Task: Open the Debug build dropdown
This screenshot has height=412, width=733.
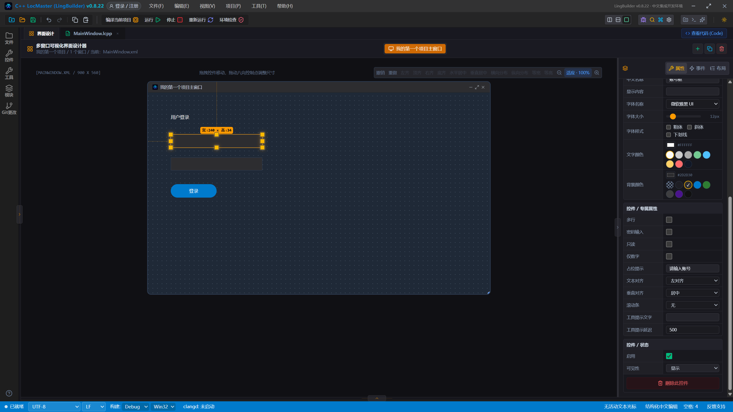Action: coord(135,407)
